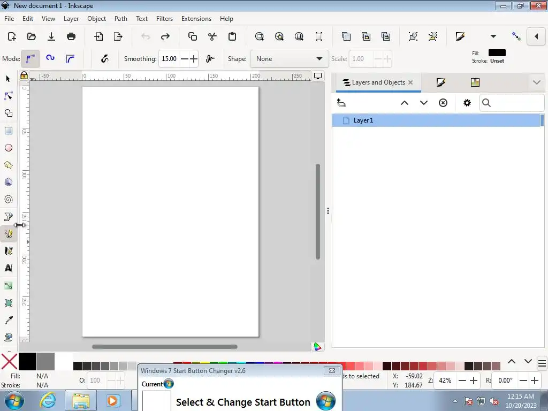Click the Export icon in toolbar
Image resolution: width=548 pixels, height=411 pixels.
coord(118,36)
